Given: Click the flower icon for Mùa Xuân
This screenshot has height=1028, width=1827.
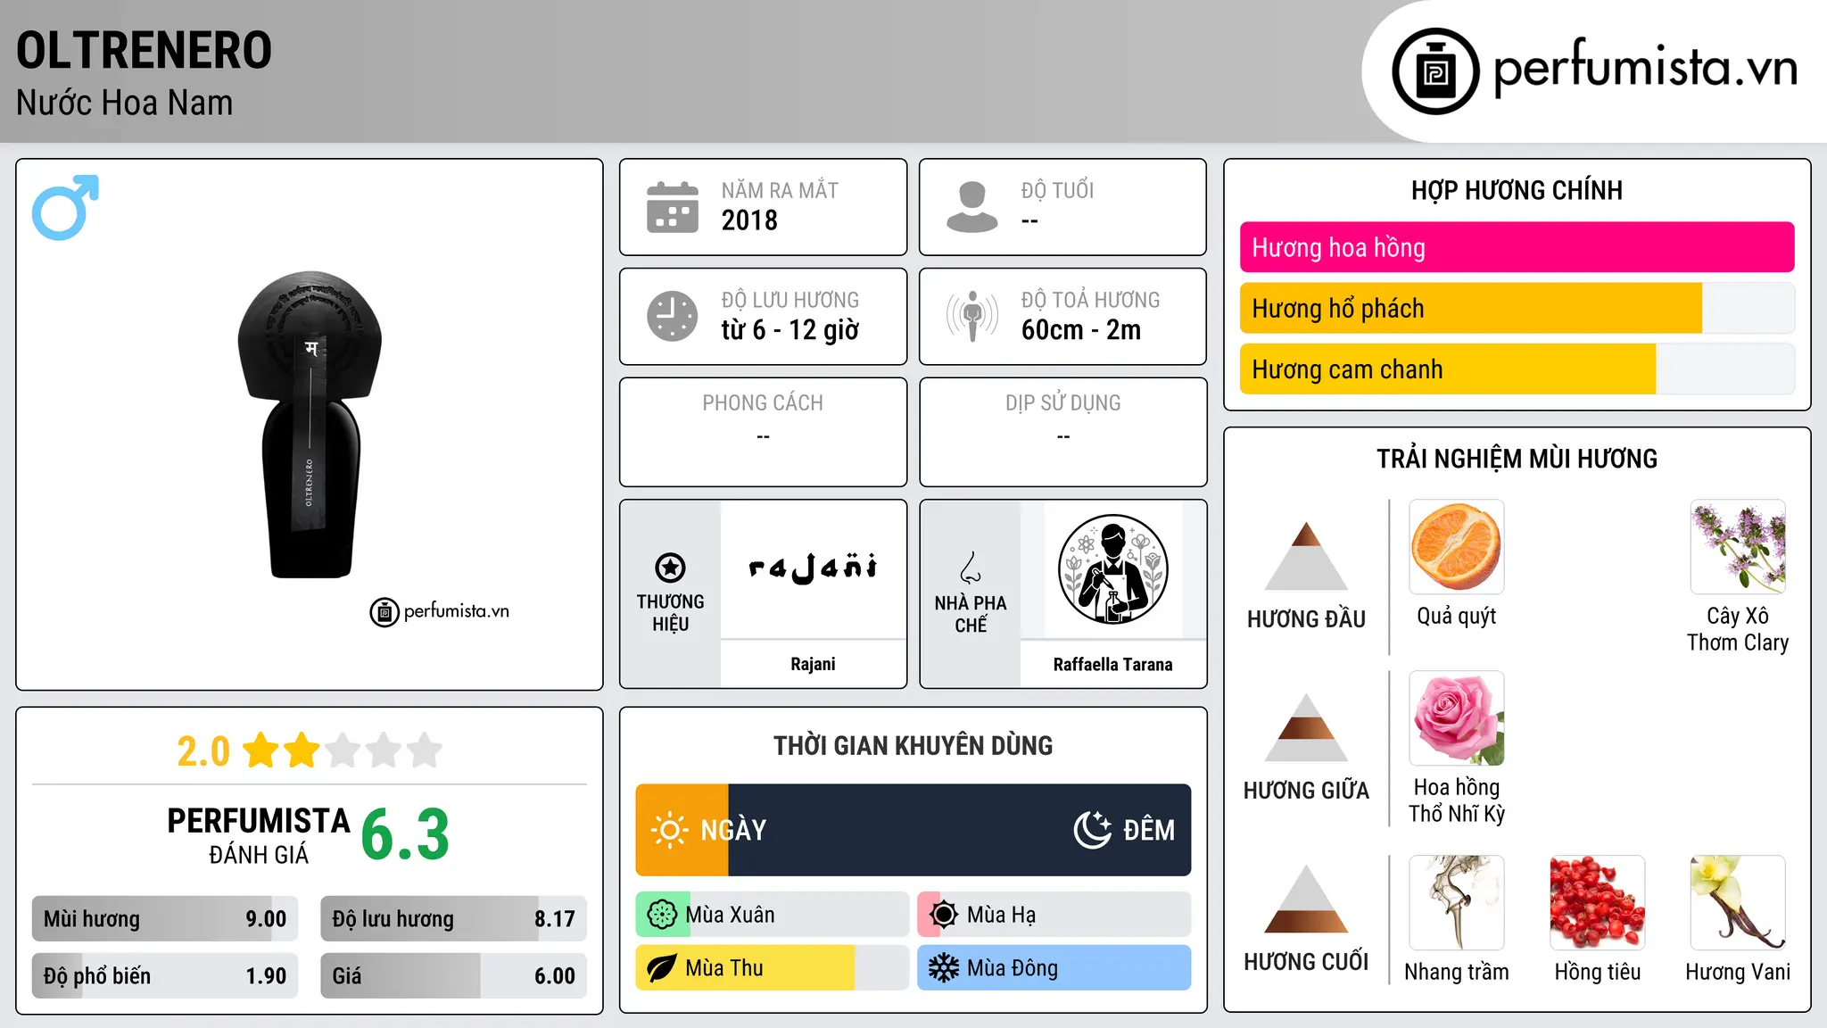Looking at the screenshot, I should (662, 915).
